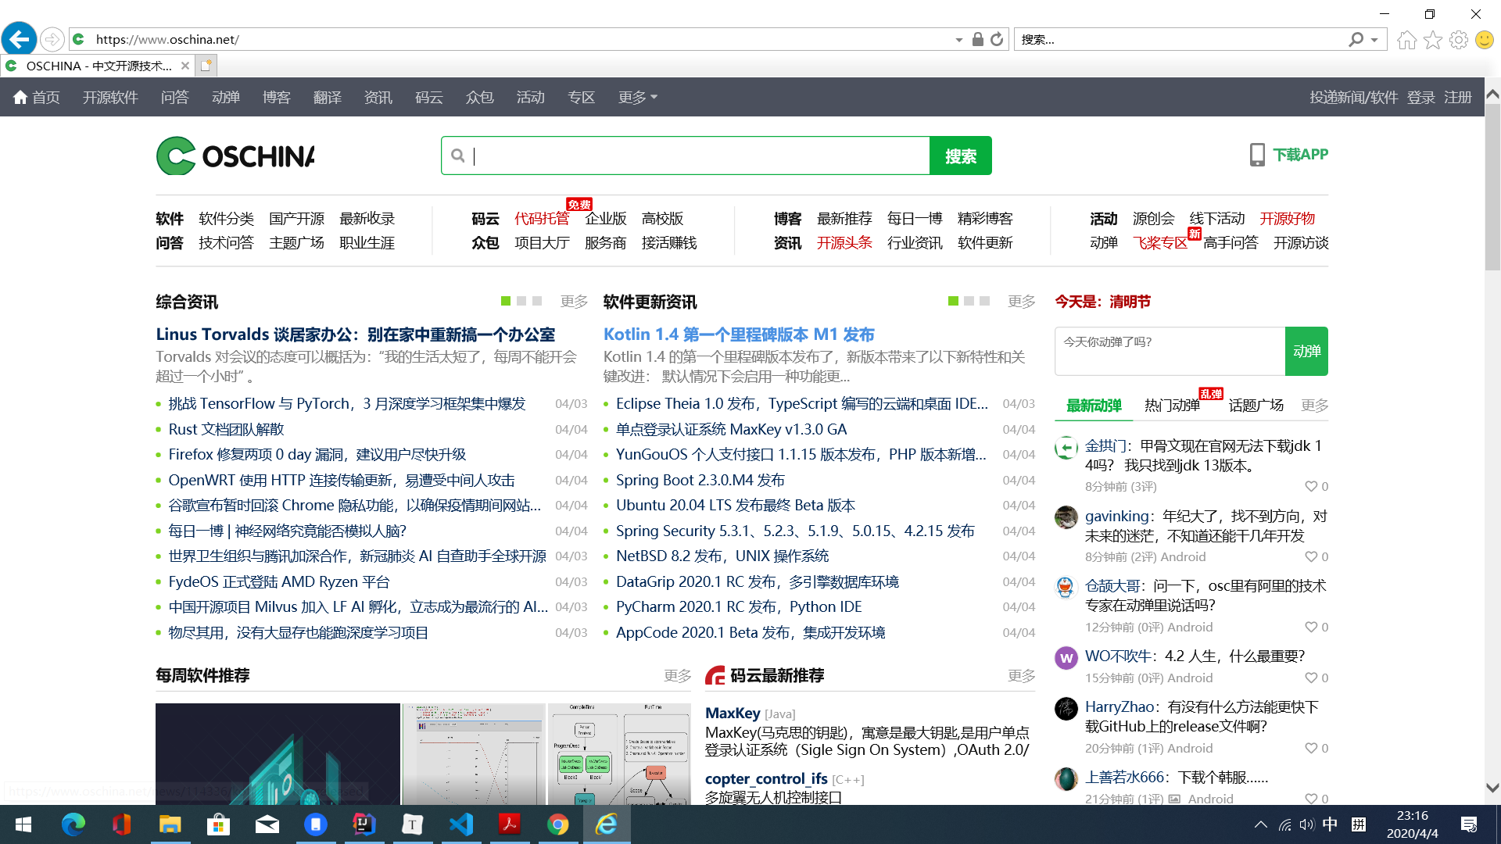Viewport: 1501px width, 844px height.
Task: Like the gavinking post via heart icon
Action: (1311, 556)
